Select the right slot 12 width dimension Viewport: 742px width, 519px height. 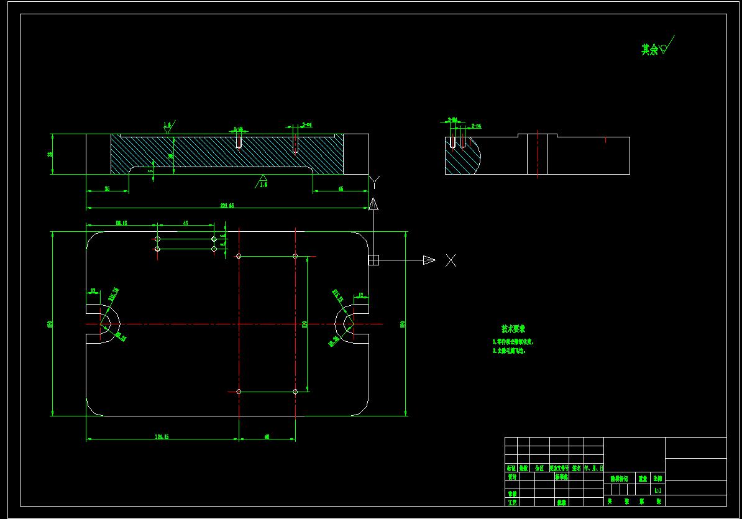[x=361, y=295]
